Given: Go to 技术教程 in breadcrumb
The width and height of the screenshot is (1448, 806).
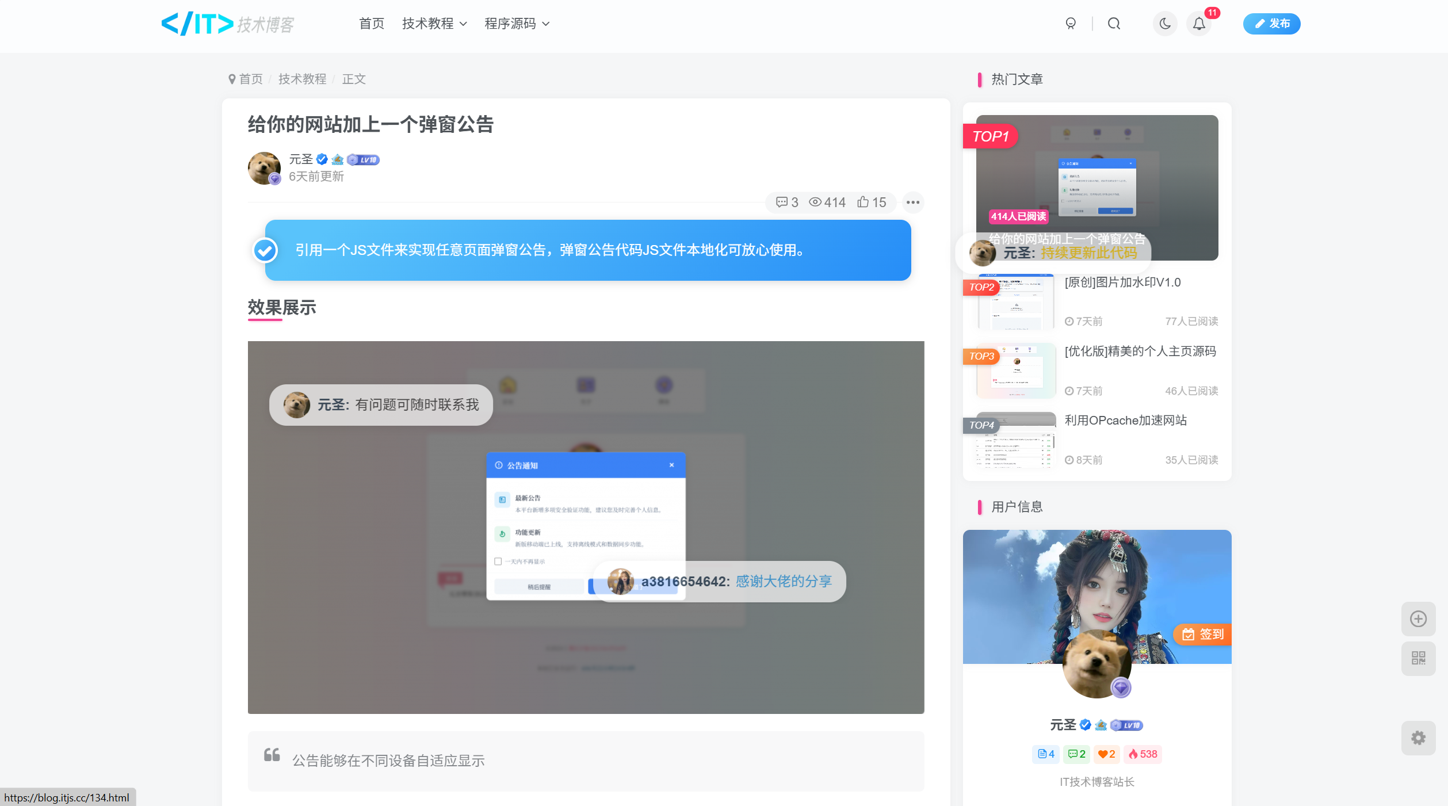Looking at the screenshot, I should (302, 79).
